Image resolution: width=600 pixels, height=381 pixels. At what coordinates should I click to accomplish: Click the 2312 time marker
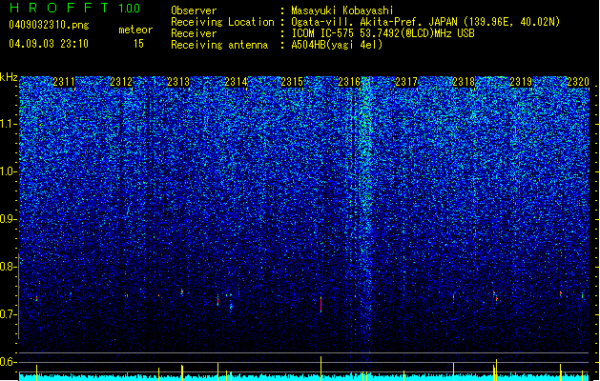pos(121,82)
